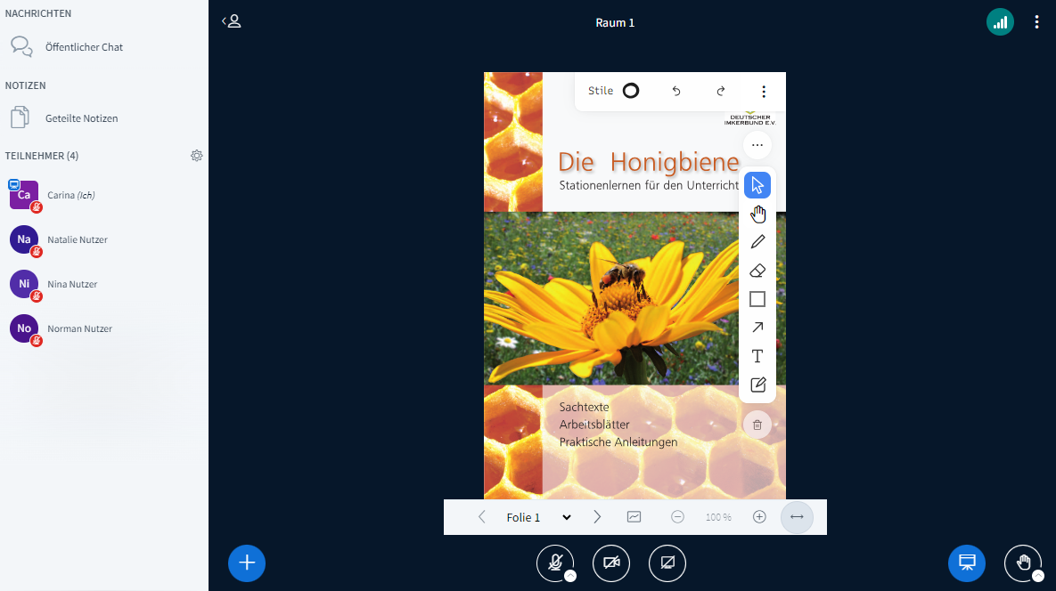Open Öffentlicher Chat
This screenshot has width=1056, height=591.
click(84, 47)
